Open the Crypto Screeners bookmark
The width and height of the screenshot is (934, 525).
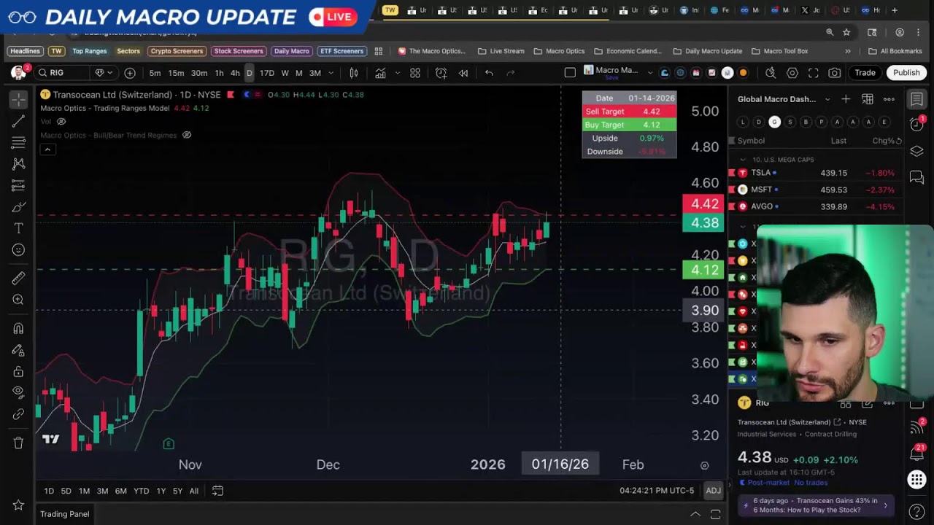click(177, 51)
